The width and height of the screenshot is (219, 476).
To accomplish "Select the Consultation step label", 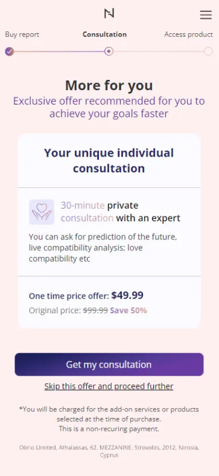I will pyautogui.click(x=104, y=34).
